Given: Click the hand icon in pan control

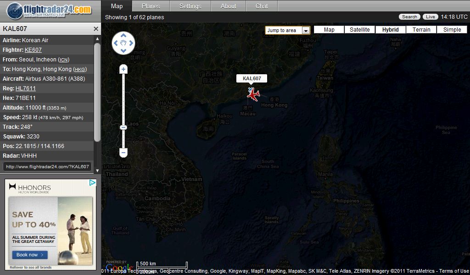Looking at the screenshot, I should [123, 43].
